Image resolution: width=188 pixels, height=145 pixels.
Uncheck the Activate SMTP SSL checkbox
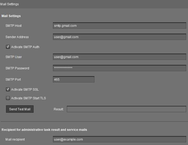8,90
